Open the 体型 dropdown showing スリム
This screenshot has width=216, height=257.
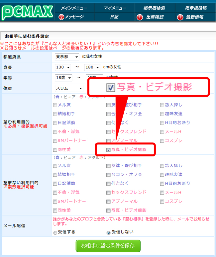(x=69, y=88)
